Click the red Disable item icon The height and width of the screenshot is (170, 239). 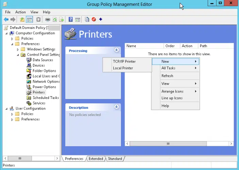coord(94,19)
